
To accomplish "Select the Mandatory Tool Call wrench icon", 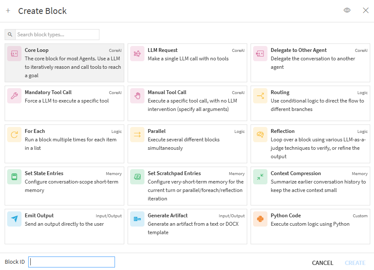I will click(x=14, y=96).
